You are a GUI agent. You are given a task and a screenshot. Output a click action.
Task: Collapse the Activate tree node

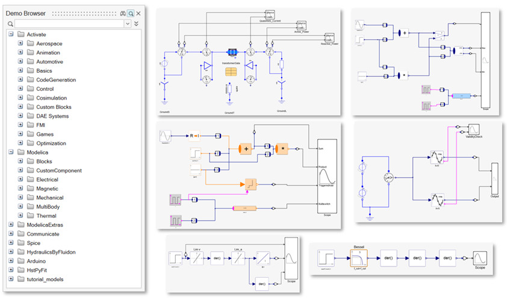(12, 35)
